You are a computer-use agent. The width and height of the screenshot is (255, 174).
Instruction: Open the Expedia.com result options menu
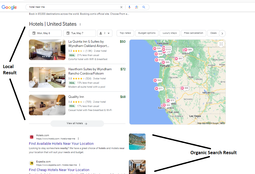point(80,165)
